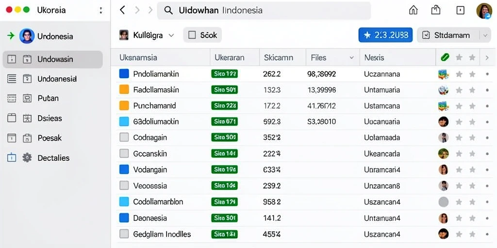Click the sidebar three-dot menu beside Ukoreia
Viewport: 497px width, 248px height.
pos(101,11)
